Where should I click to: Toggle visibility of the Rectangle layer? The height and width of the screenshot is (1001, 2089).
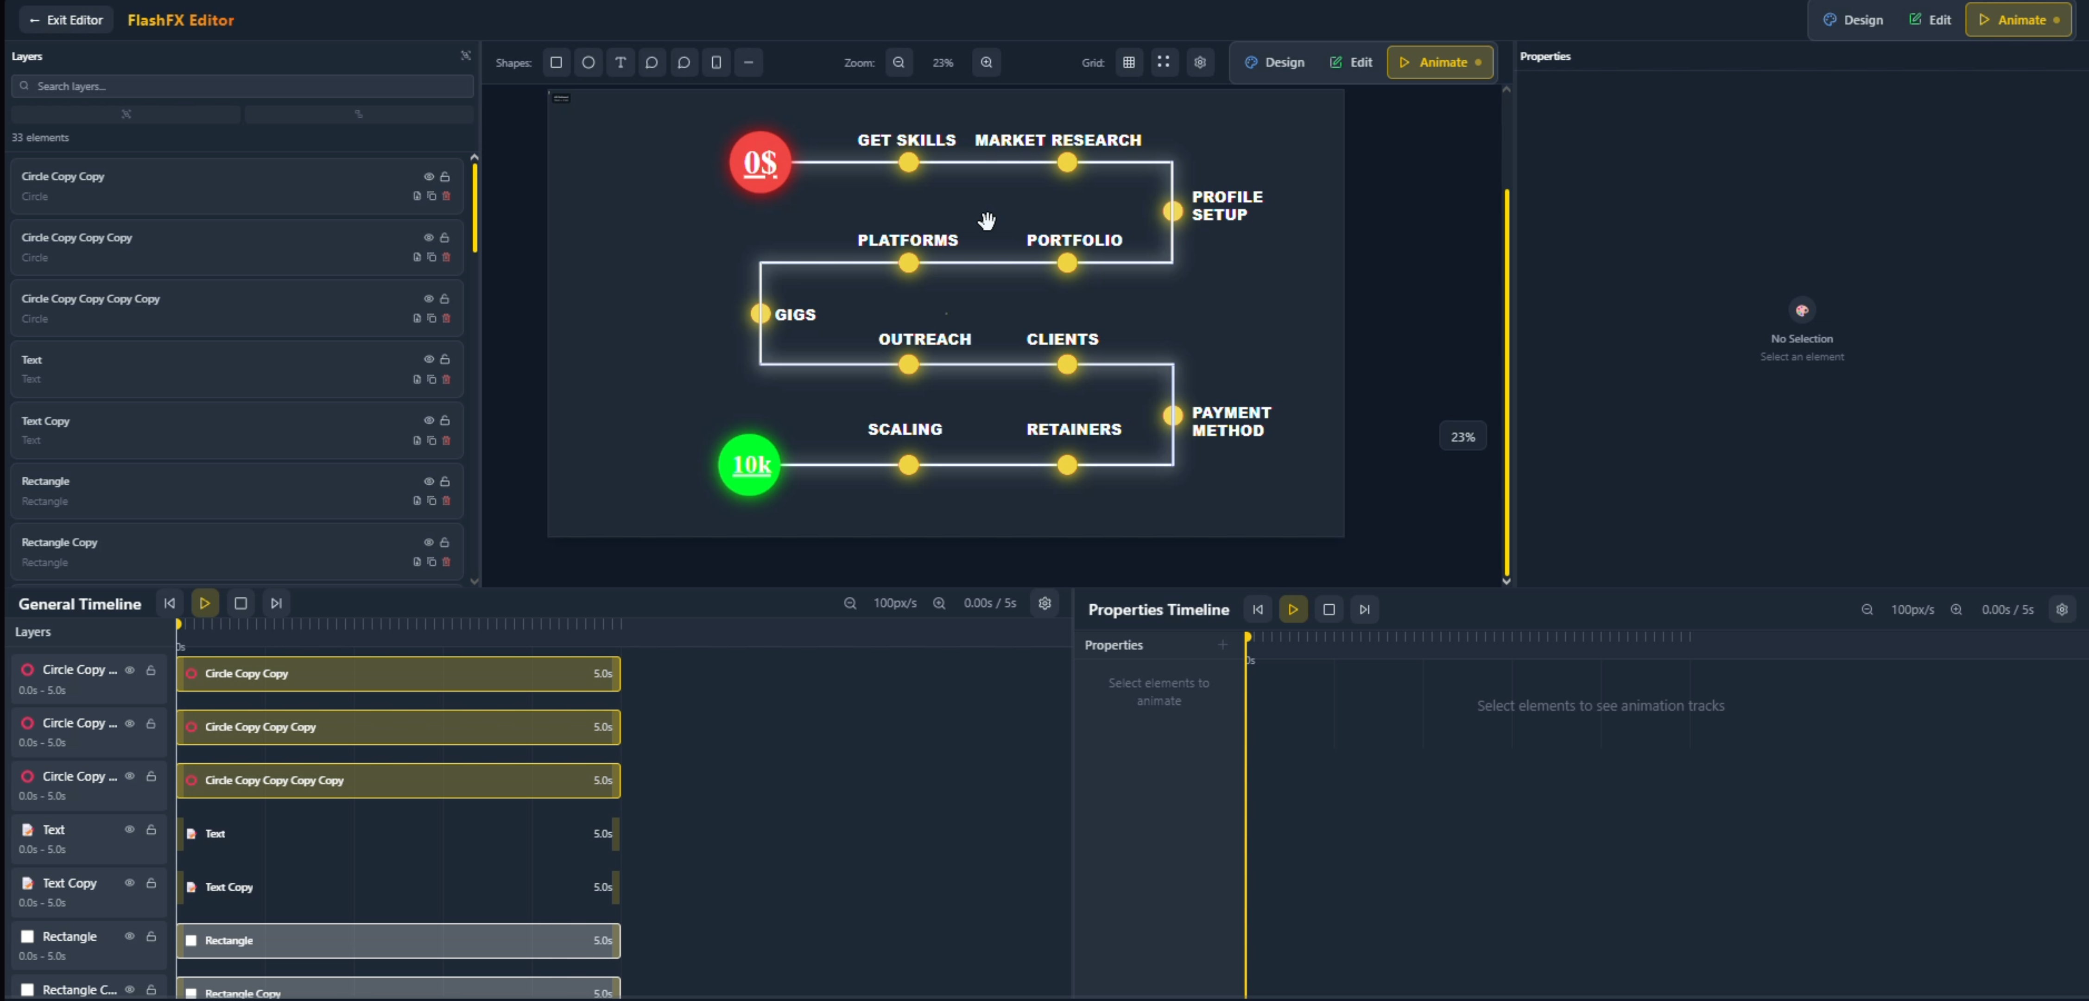pos(429,481)
